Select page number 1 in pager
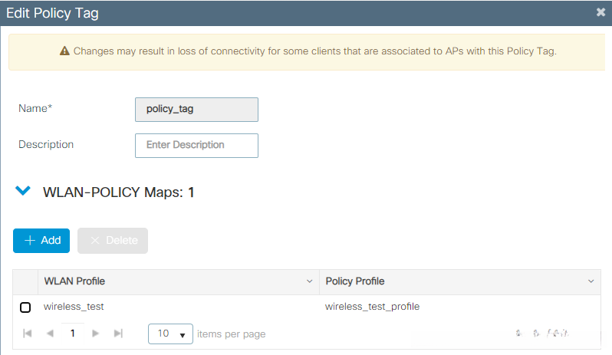 pyautogui.click(x=73, y=334)
